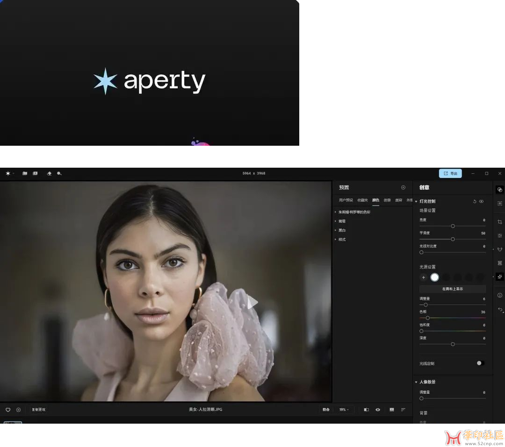Select the crop tool in right sidebar
This screenshot has width=505, height=447.
tap(499, 222)
